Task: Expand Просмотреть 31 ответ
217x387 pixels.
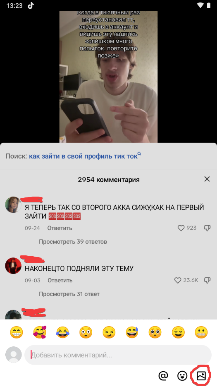Action: click(x=69, y=294)
